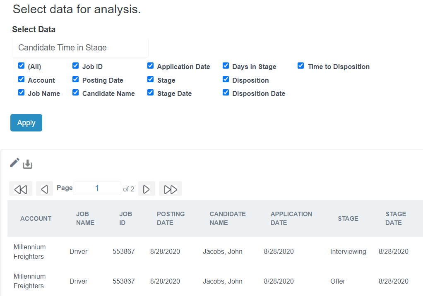This screenshot has height=296, width=423.
Task: Click Job ID 553867 in Interviewing row
Action: click(124, 252)
